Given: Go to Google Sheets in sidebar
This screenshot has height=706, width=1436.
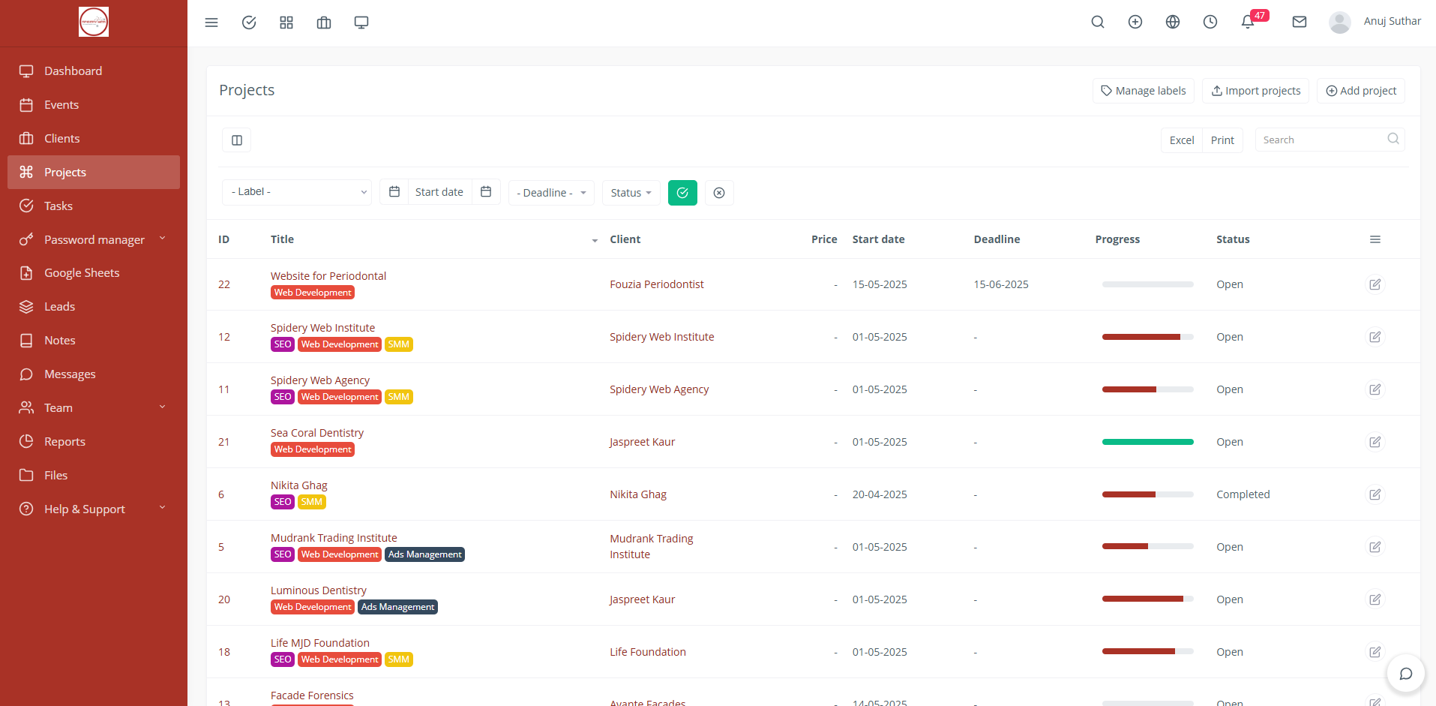Looking at the screenshot, I should pyautogui.click(x=94, y=272).
